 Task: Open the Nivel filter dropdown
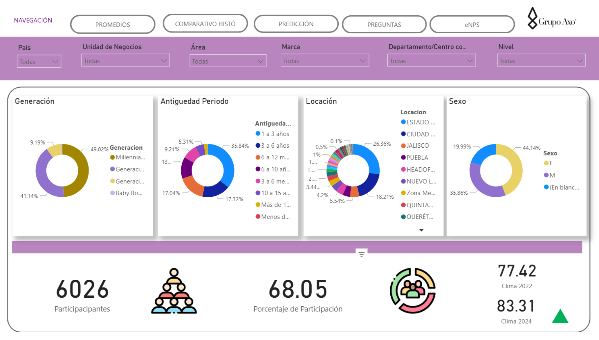click(x=541, y=61)
